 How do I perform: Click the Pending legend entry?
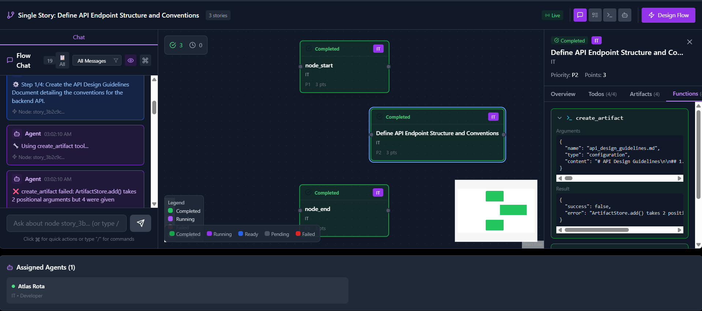click(x=277, y=234)
